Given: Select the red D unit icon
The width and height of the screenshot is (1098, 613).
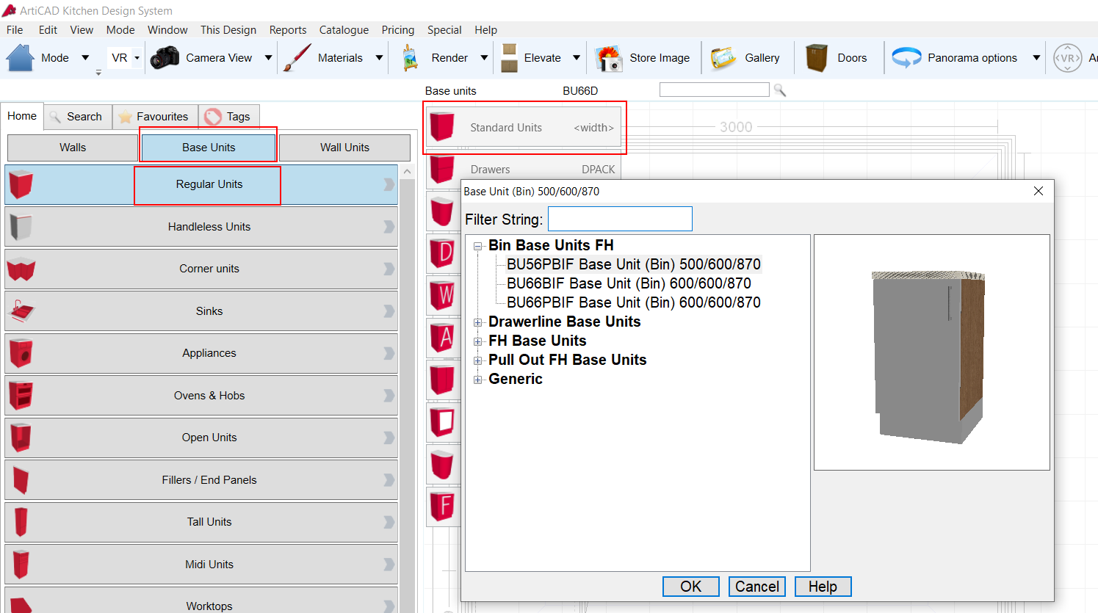Looking at the screenshot, I should point(443,253).
